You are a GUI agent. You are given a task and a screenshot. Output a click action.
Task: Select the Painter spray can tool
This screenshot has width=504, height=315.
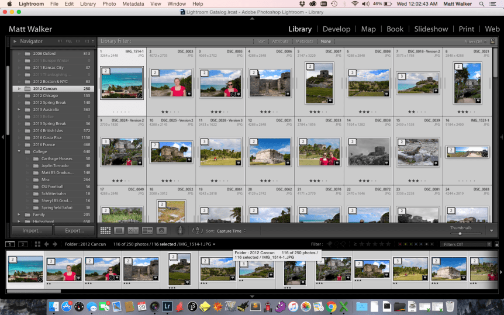pos(180,230)
